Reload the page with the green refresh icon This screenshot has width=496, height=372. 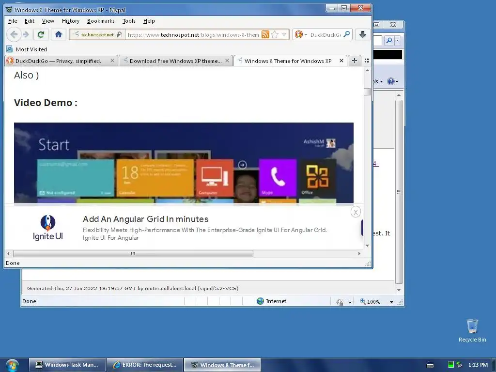[41, 34]
